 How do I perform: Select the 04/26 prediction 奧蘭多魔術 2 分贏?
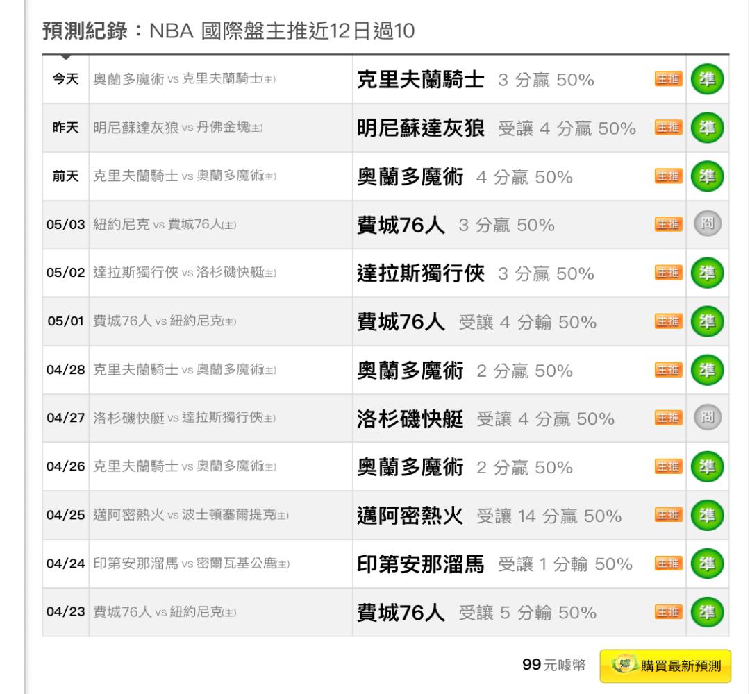465,467
